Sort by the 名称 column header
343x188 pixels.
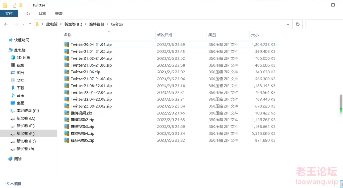[68, 35]
